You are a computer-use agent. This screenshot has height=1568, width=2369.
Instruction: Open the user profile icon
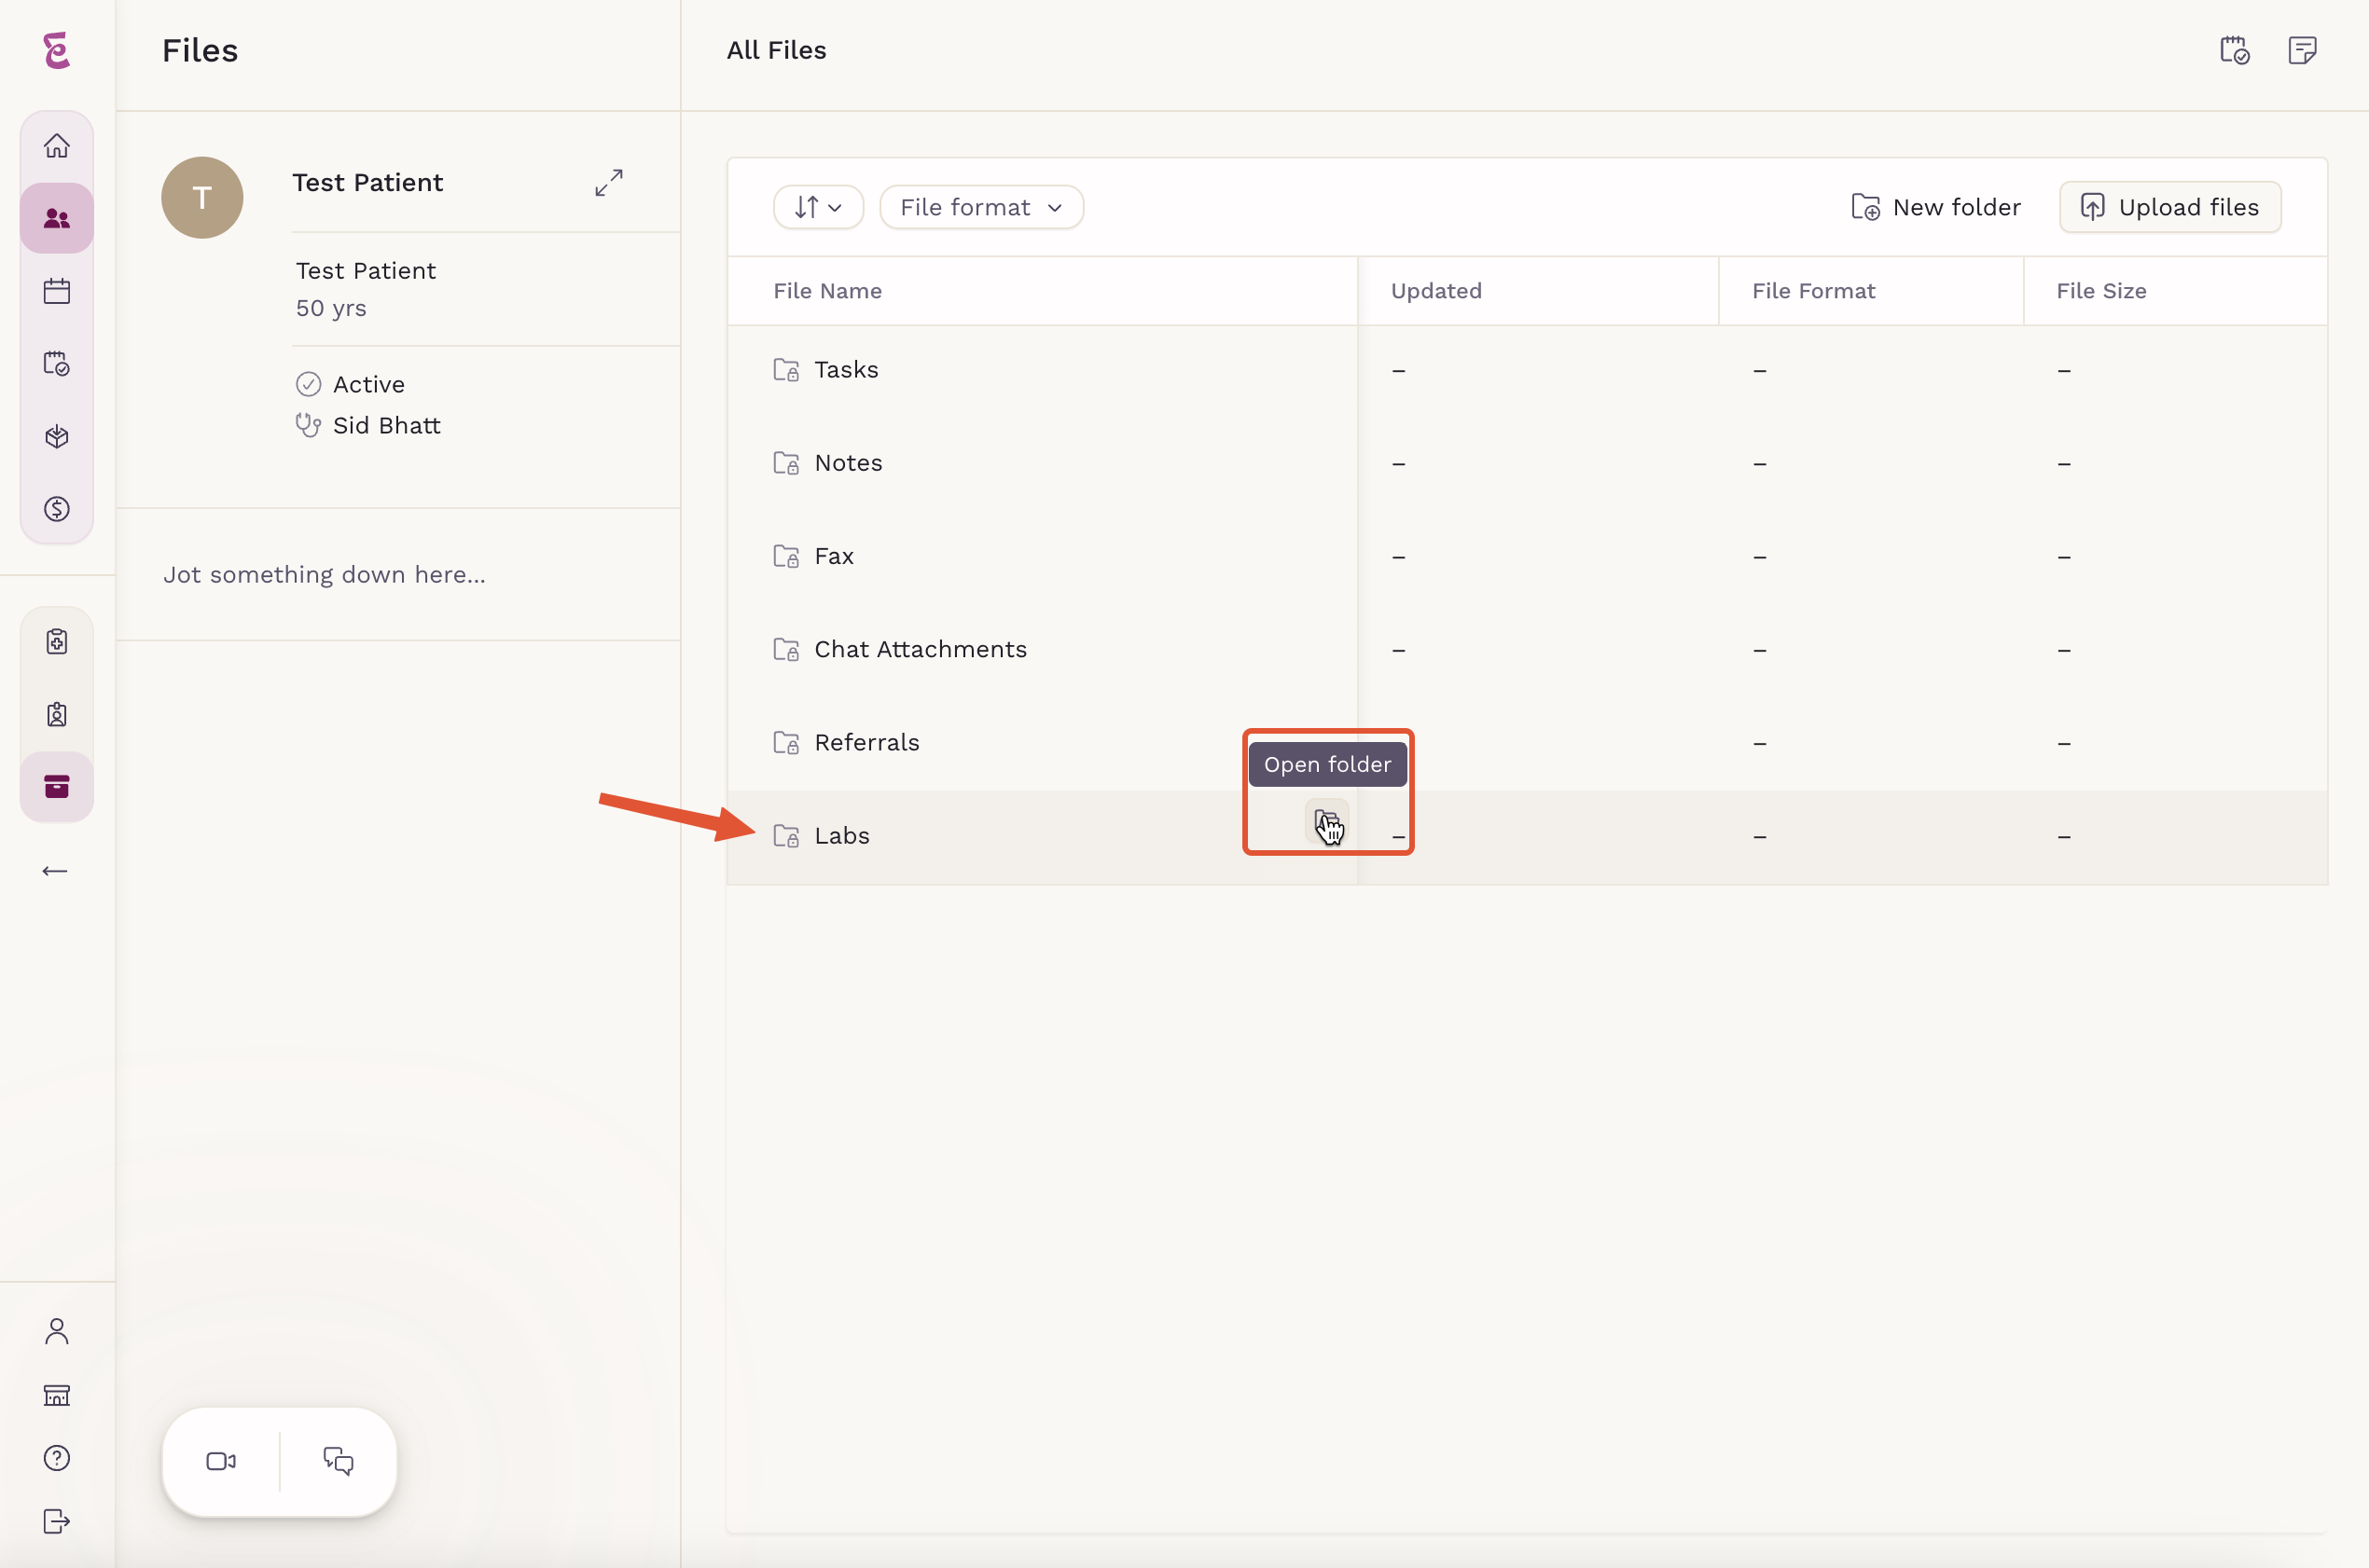pyautogui.click(x=57, y=1331)
